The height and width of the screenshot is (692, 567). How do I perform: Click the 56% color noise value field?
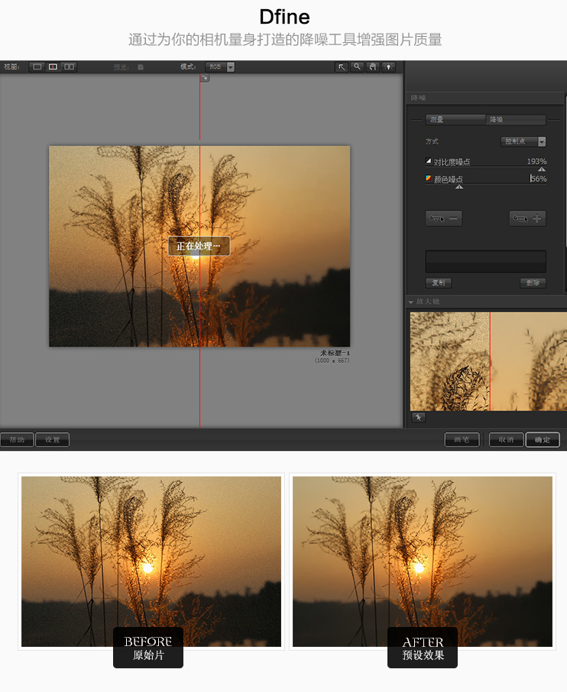tap(538, 179)
